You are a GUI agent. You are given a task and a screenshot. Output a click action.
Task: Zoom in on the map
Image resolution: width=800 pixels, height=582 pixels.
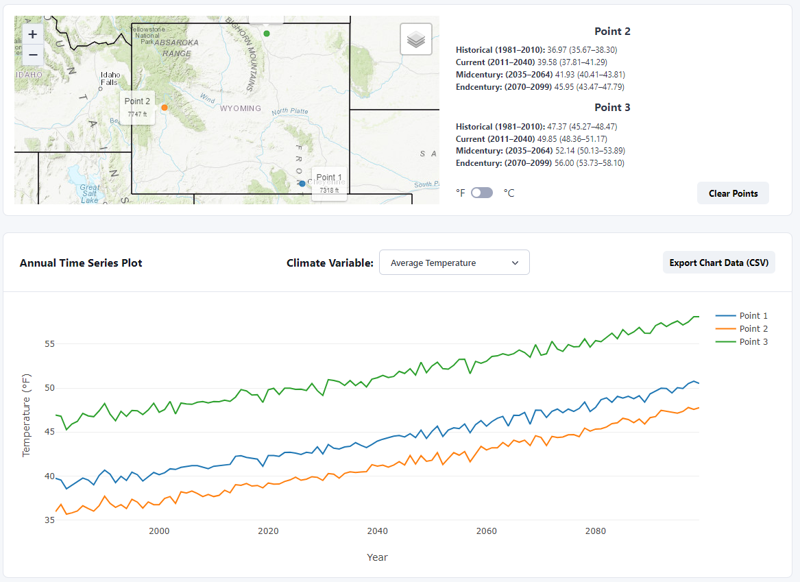[33, 34]
